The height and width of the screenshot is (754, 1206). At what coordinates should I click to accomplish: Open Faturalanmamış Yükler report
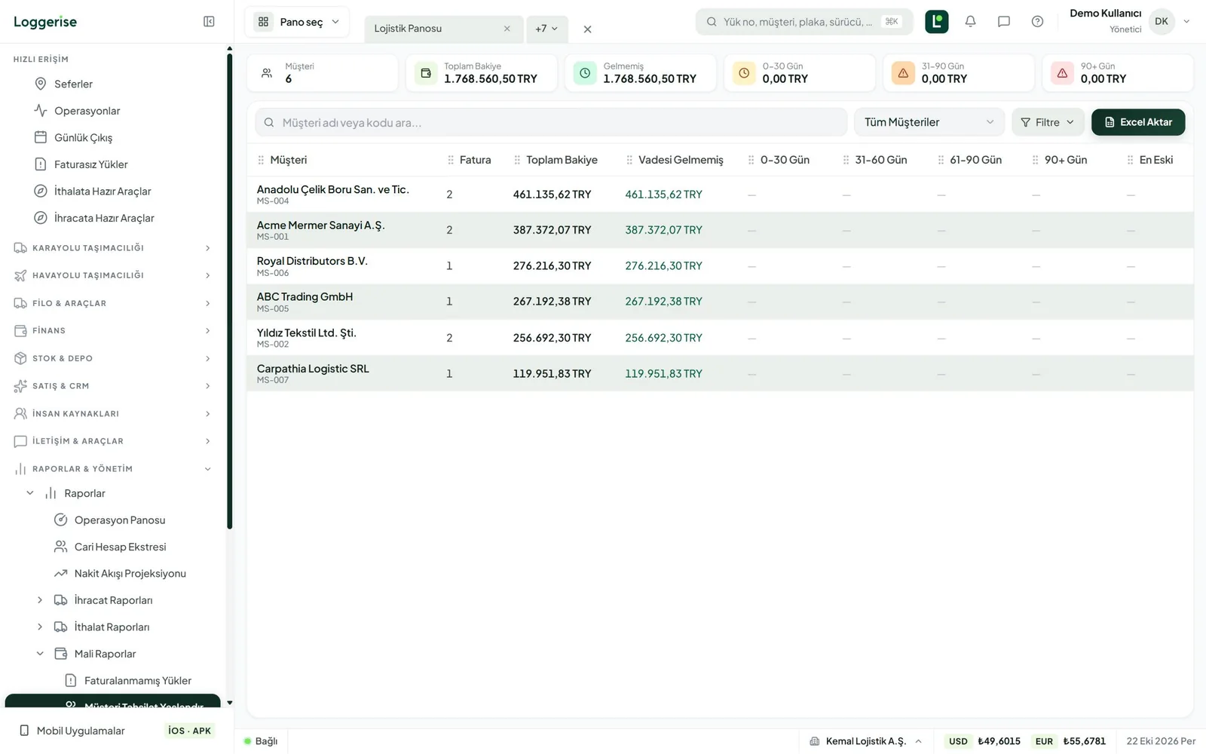pyautogui.click(x=137, y=681)
